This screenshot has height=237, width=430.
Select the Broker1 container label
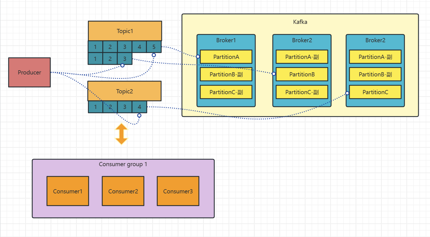[226, 40]
